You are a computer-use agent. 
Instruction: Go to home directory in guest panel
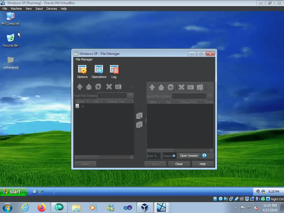click(161, 87)
